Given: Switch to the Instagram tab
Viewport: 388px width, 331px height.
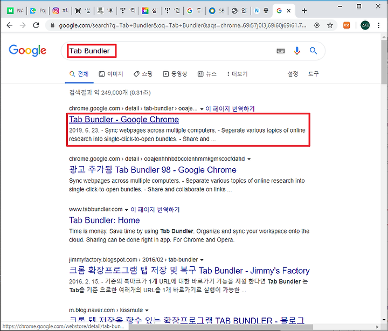Looking at the screenshot, I should click(60, 11).
